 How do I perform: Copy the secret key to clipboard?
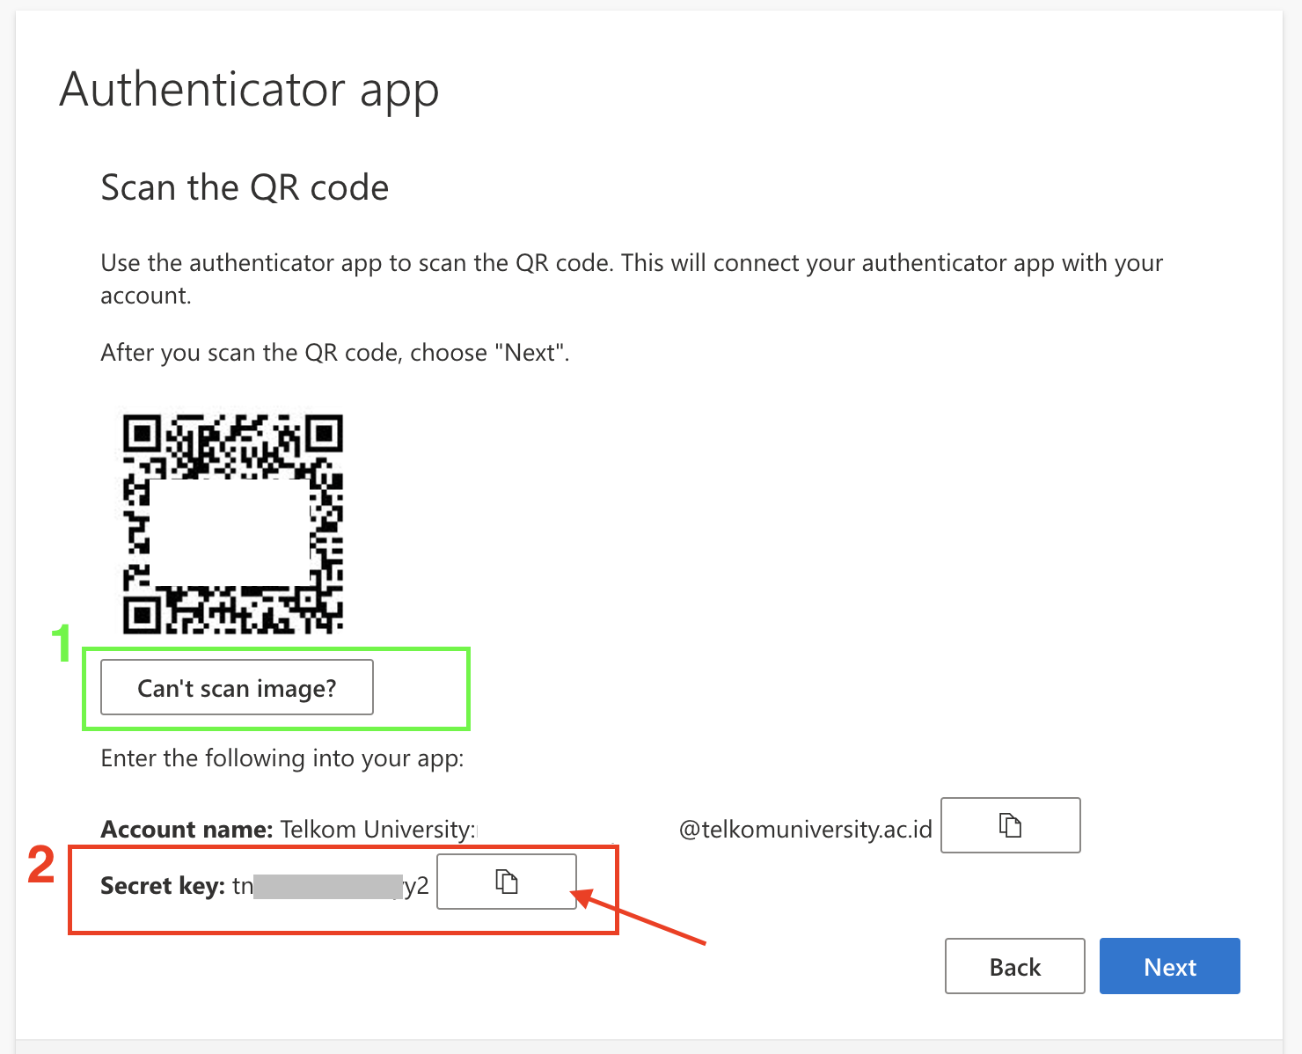point(507,881)
